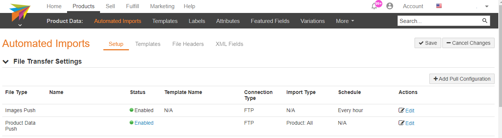The width and height of the screenshot is (502, 138).
Task: Click the green status dot for Images Push
Action: pyautogui.click(x=132, y=110)
